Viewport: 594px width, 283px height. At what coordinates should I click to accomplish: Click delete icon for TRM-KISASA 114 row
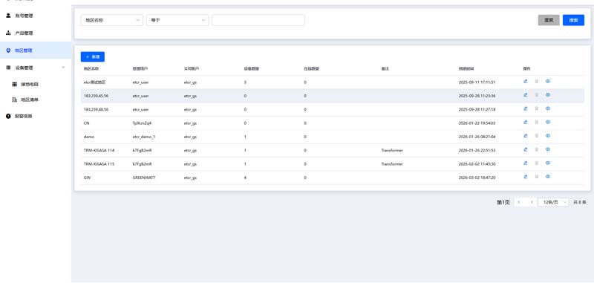tap(536, 149)
